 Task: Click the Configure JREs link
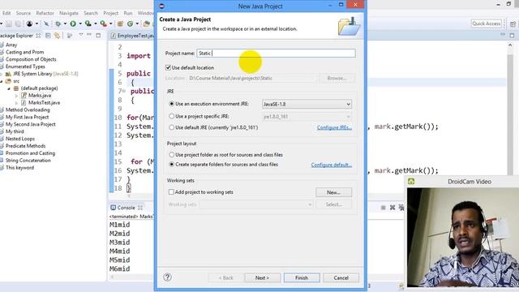pyautogui.click(x=334, y=127)
